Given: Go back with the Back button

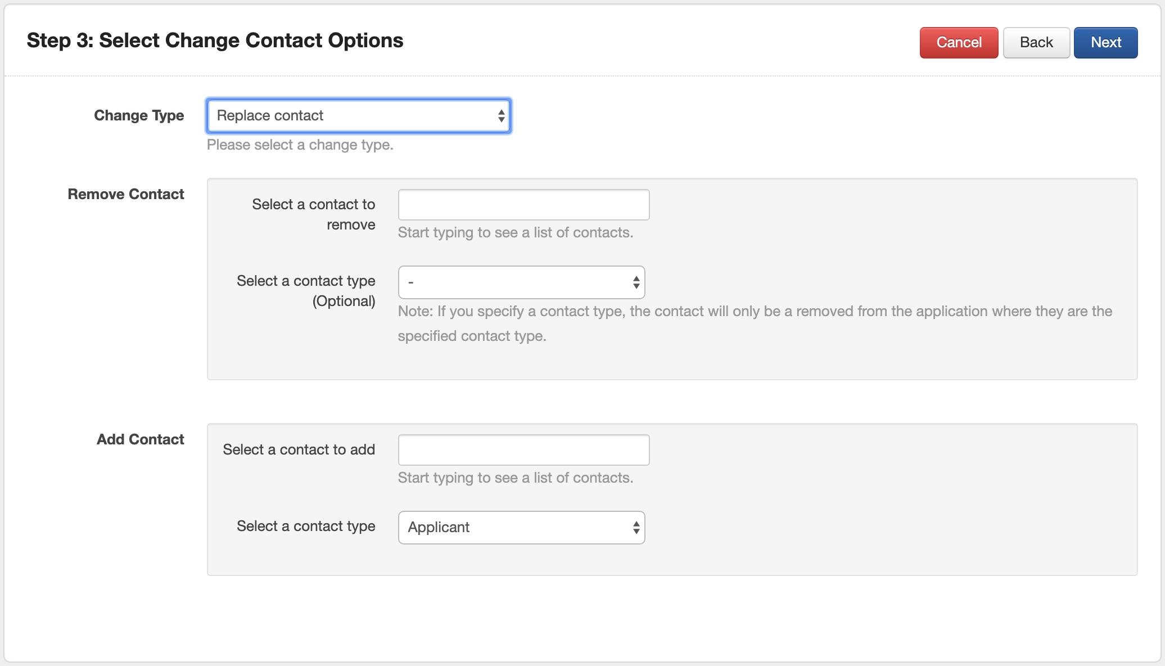Looking at the screenshot, I should coord(1036,43).
